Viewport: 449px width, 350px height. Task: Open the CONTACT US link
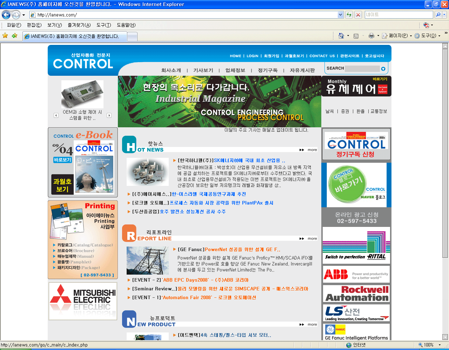pyautogui.click(x=322, y=56)
